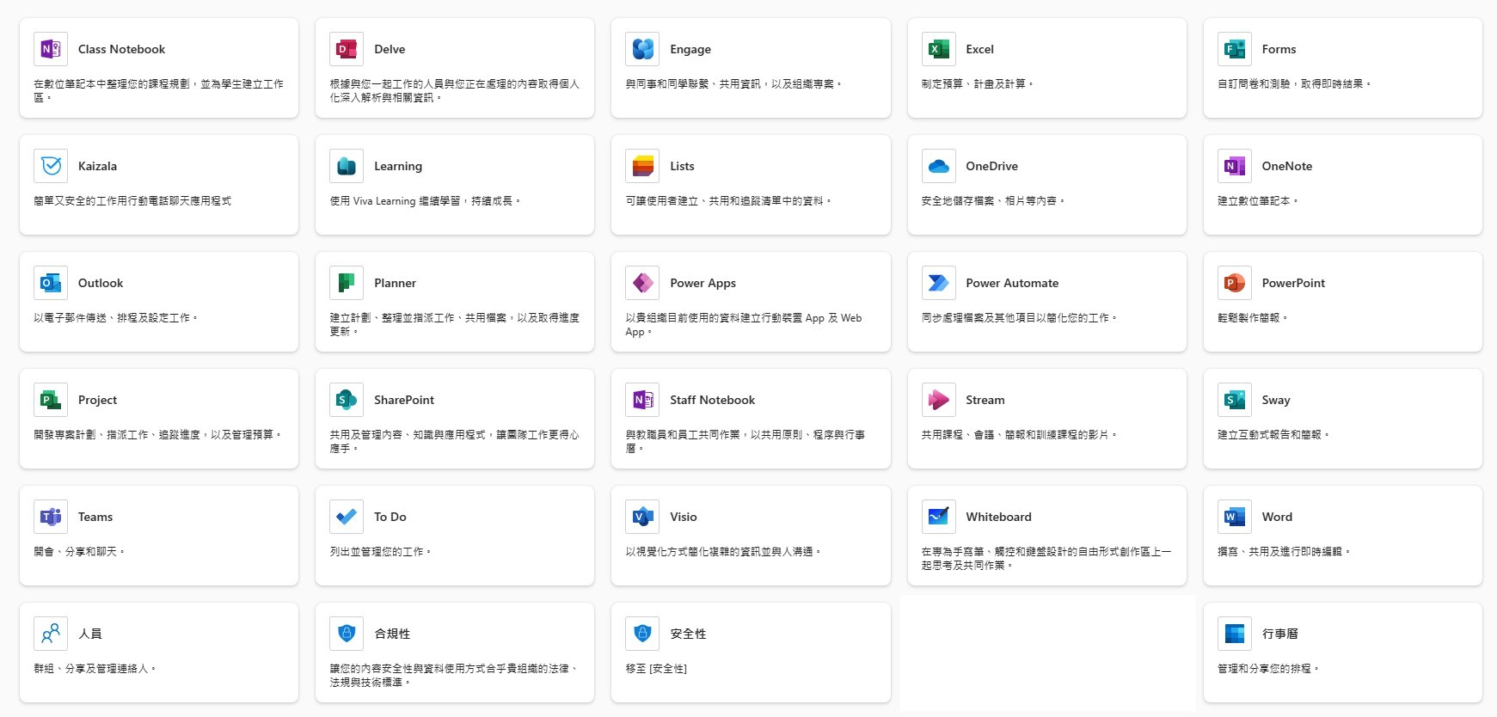Click the Word app icon
Screen dimensions: 1497x717
[1235, 517]
